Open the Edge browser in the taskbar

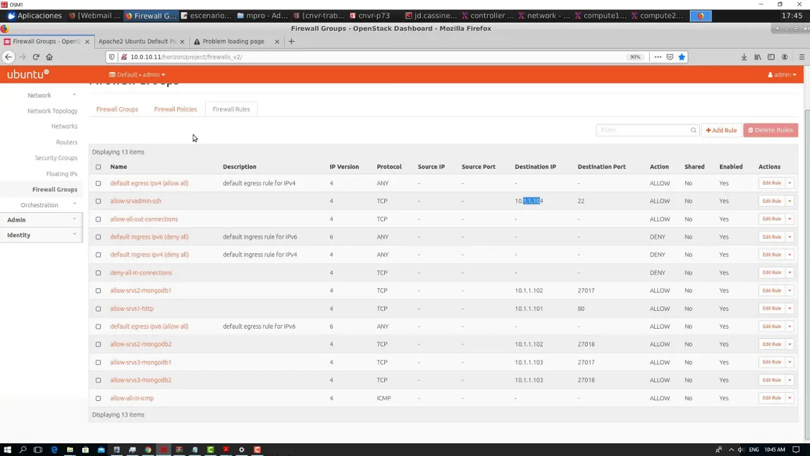[x=54, y=450]
